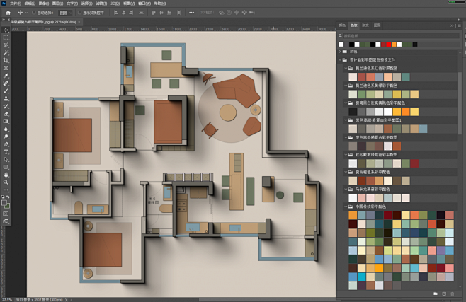Screen dimensions: 466x302
Task: Open the 图像 (Image) menu
Action: click(44, 4)
